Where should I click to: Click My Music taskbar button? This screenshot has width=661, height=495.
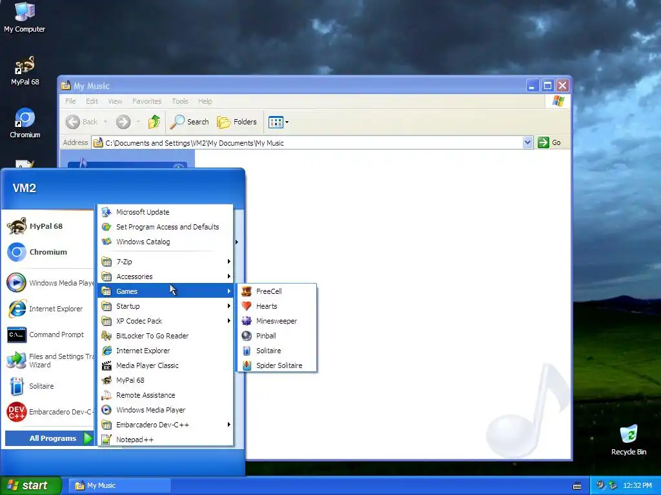point(119,485)
